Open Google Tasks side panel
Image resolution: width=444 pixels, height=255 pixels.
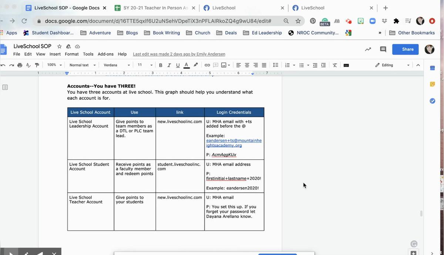pos(432,101)
